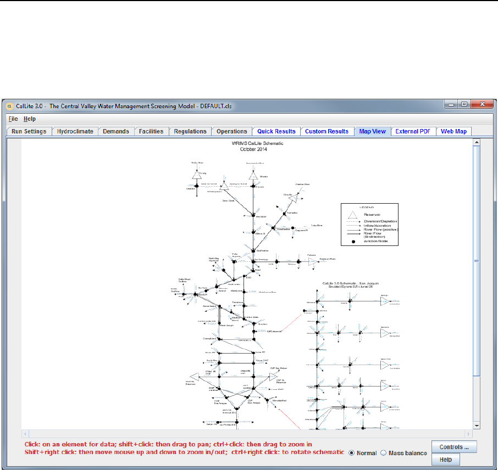Click the Keswick junction node
The height and width of the screenshot is (470, 498).
tap(253, 187)
